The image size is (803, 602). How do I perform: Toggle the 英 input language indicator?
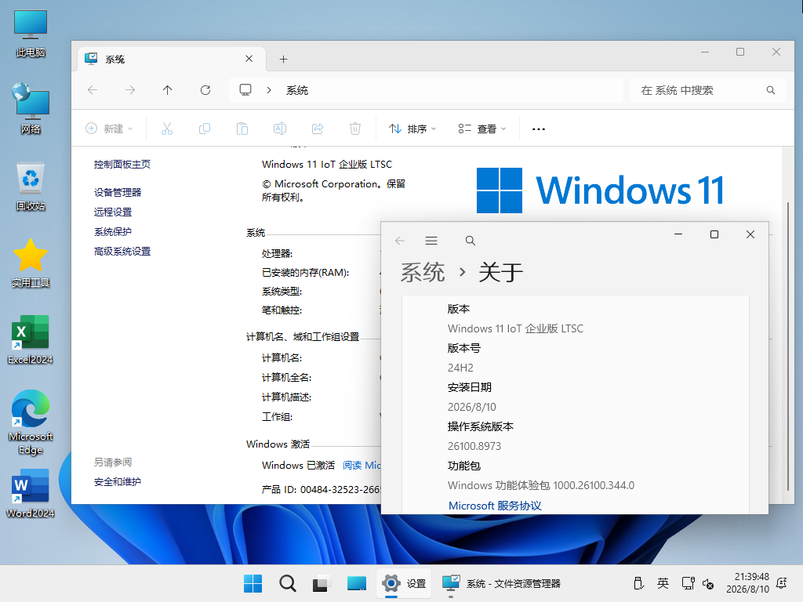(x=663, y=583)
